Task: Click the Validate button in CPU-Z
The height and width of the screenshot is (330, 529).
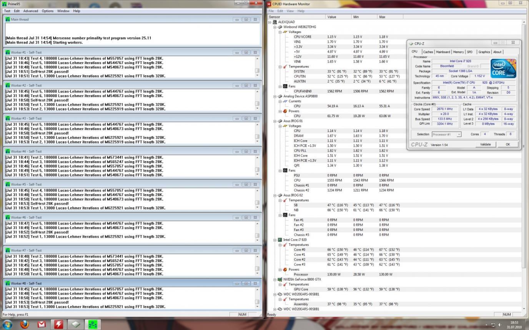Action: click(x=486, y=144)
